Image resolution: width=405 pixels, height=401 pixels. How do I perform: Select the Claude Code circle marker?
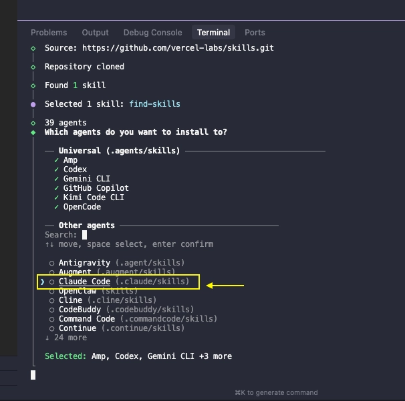pos(52,282)
